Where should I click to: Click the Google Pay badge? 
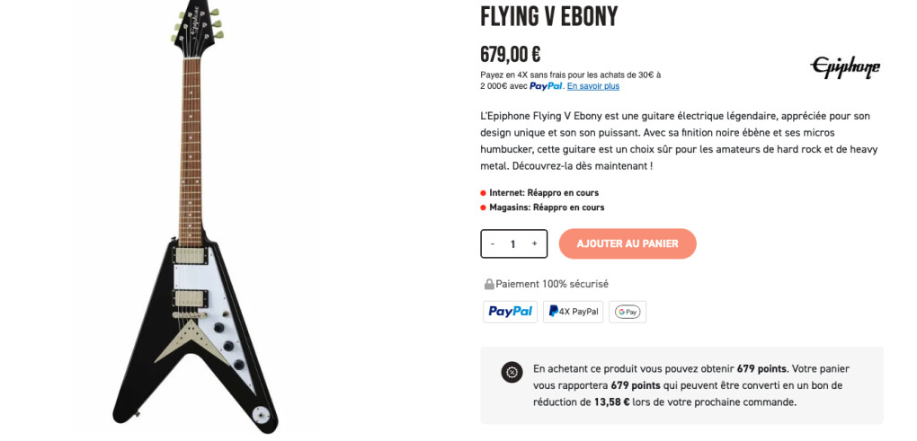tap(628, 312)
